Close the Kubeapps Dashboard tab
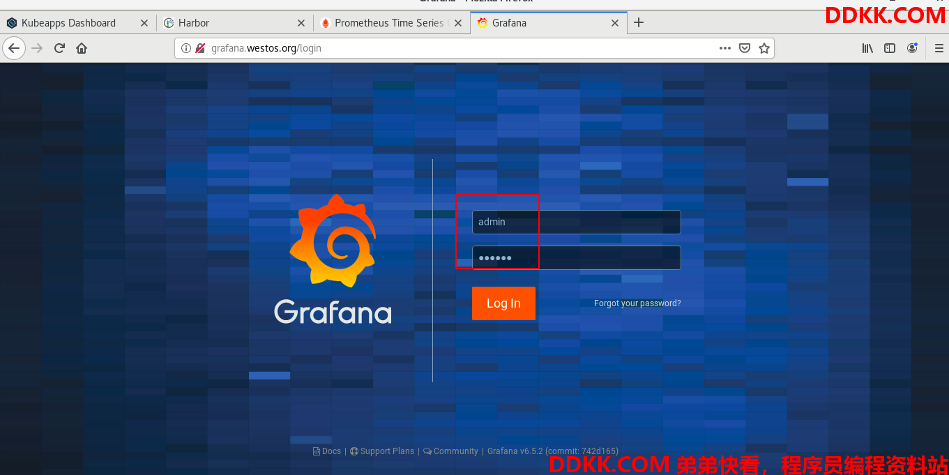This screenshot has height=475, width=949. tap(144, 23)
